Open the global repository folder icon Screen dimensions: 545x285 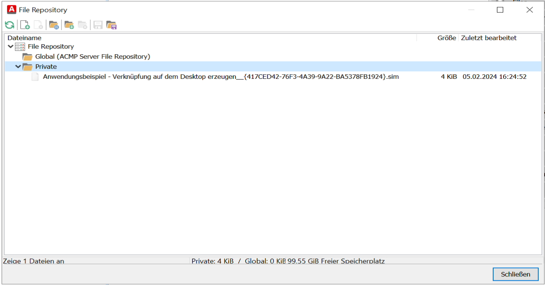click(x=53, y=25)
